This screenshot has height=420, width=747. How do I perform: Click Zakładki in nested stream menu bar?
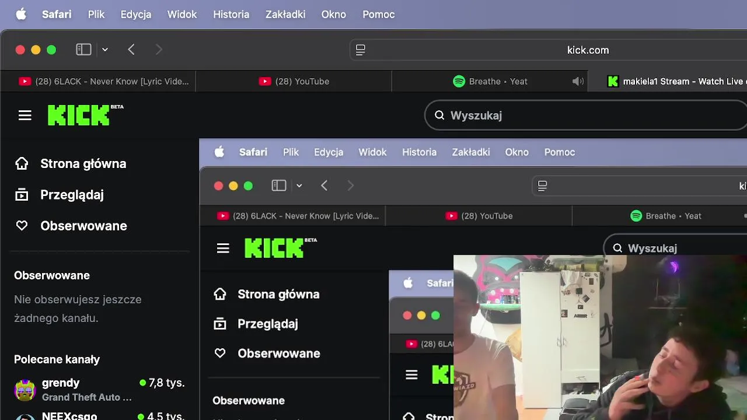tap(471, 152)
